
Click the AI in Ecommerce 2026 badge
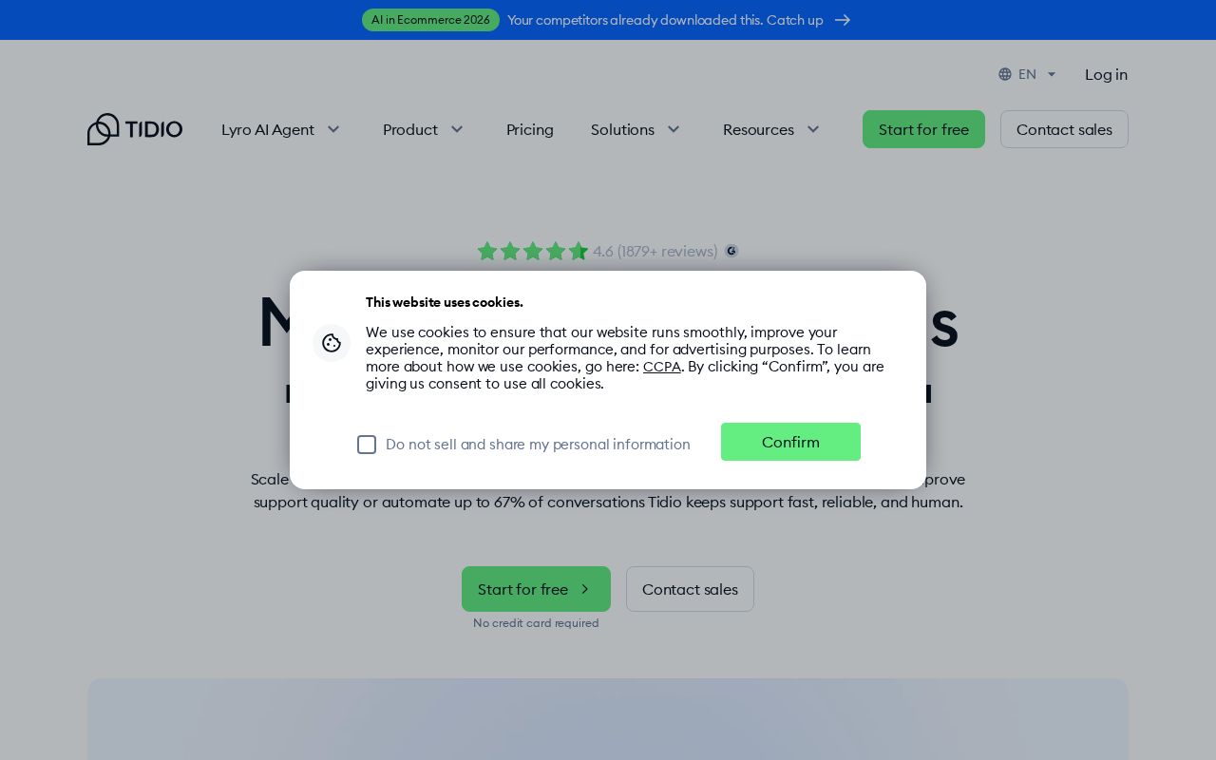coord(430,20)
